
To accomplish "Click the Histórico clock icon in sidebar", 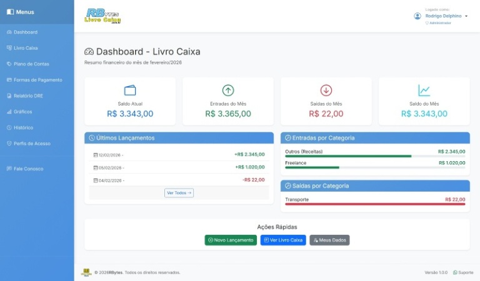I will click(x=9, y=127).
